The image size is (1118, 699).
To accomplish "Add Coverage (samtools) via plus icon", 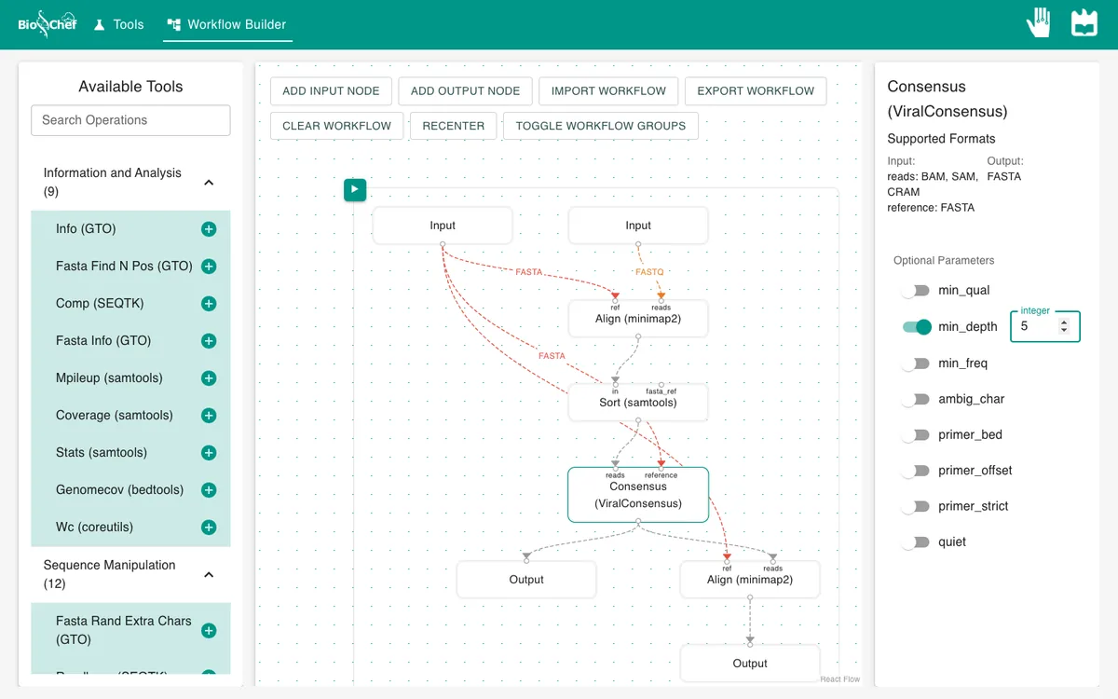I will (209, 416).
